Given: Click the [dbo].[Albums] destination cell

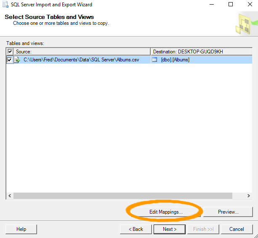Looking at the screenshot, I should [x=202, y=60].
